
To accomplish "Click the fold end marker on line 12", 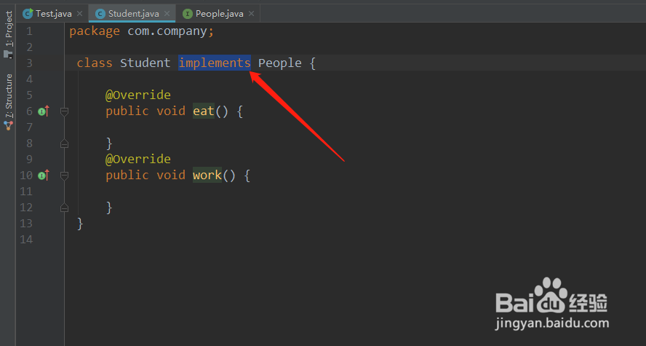I will (x=64, y=208).
